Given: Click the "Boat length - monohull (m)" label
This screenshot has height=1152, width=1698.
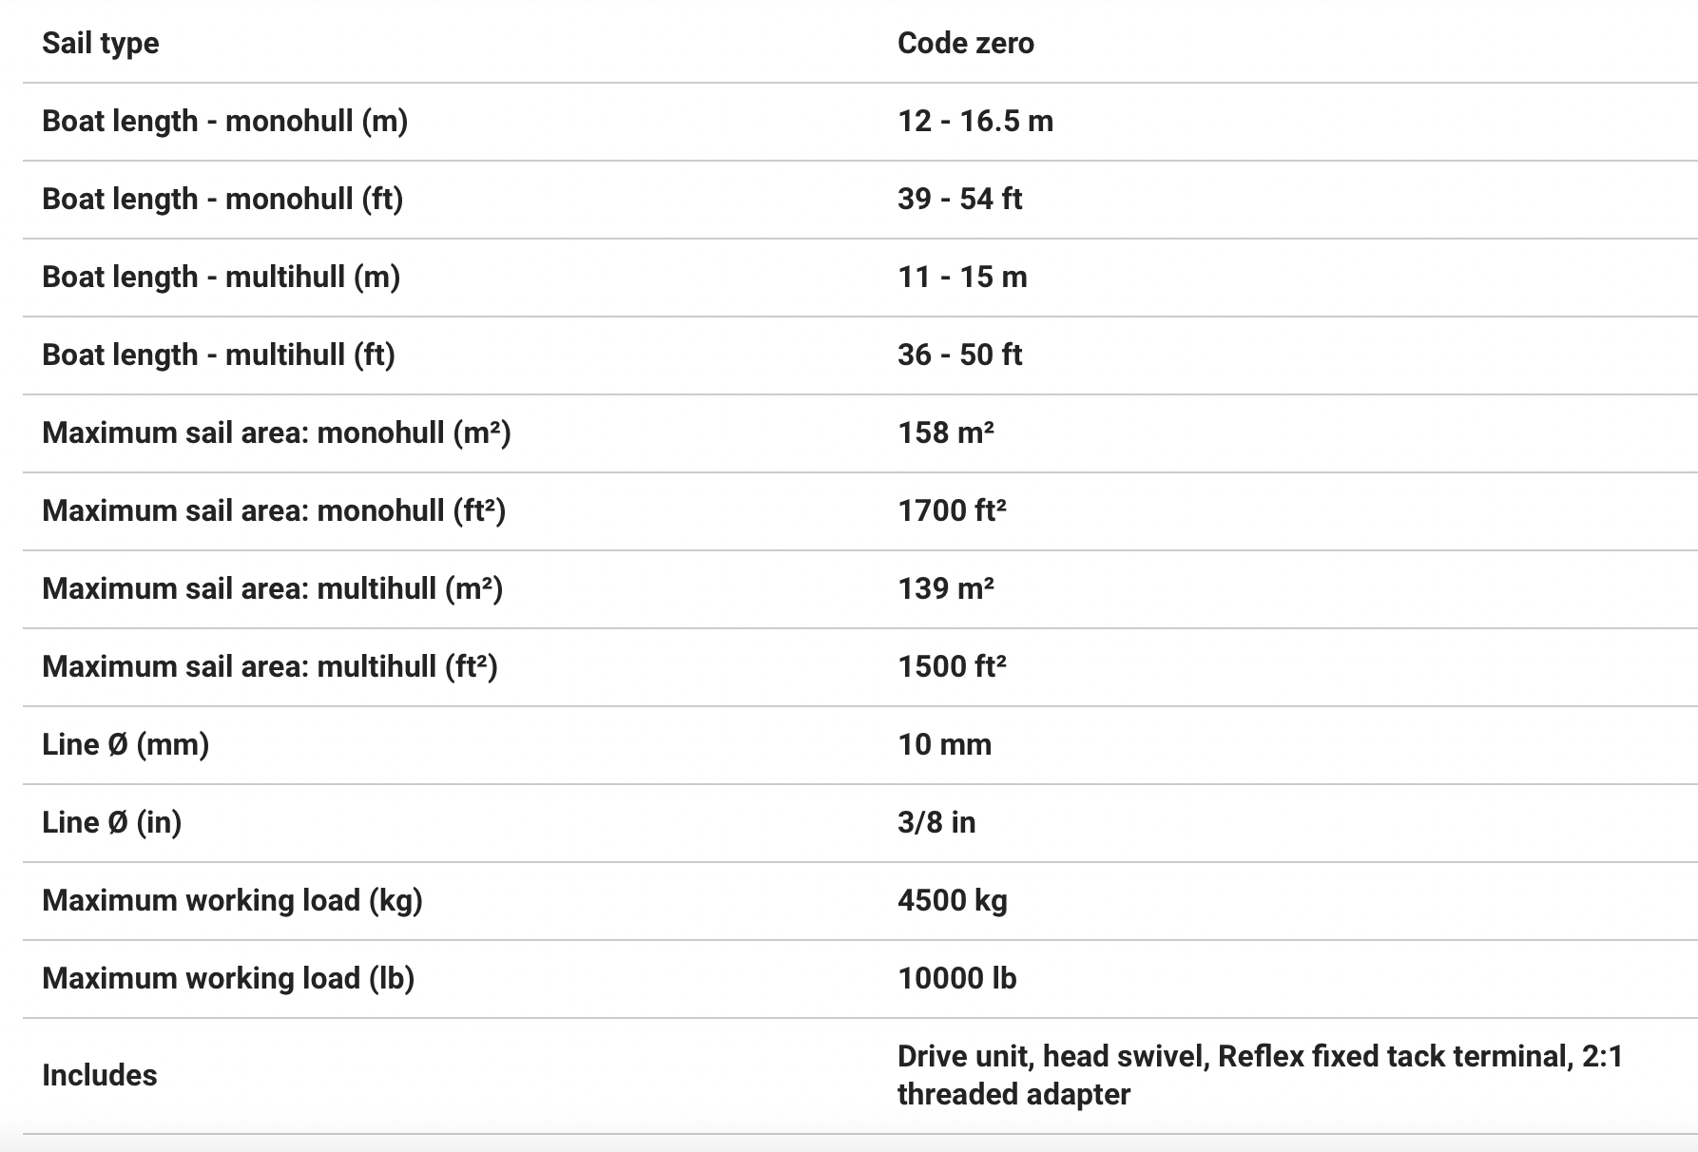Looking at the screenshot, I should point(224,122).
